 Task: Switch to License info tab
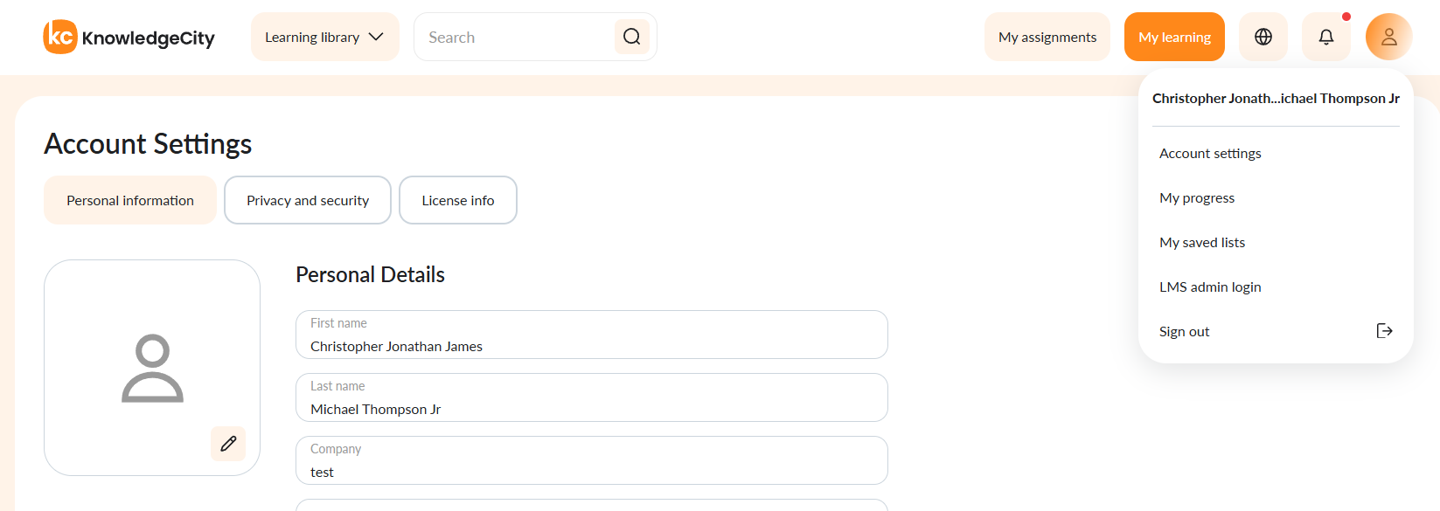(x=458, y=200)
